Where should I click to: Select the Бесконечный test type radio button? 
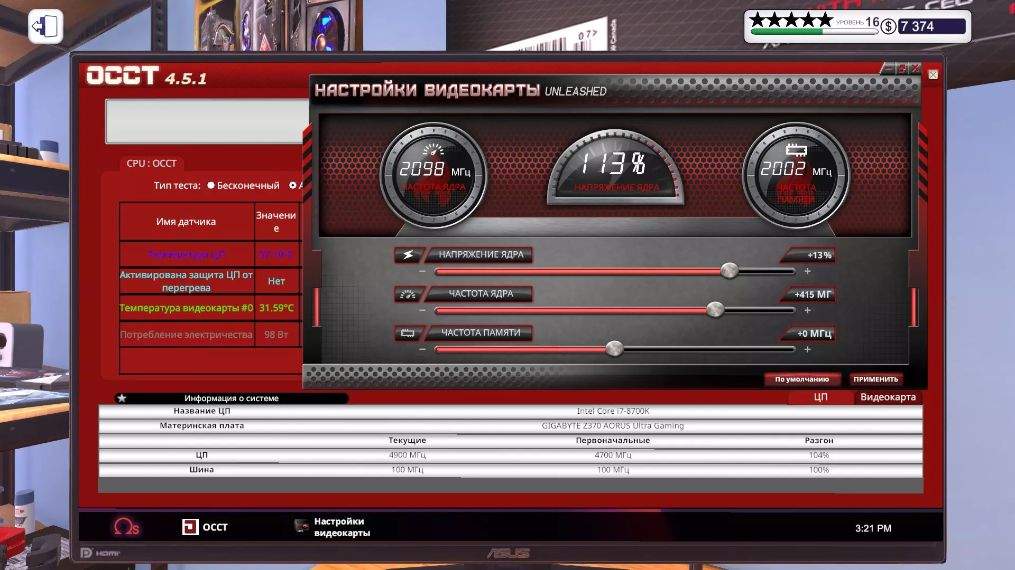(x=211, y=185)
